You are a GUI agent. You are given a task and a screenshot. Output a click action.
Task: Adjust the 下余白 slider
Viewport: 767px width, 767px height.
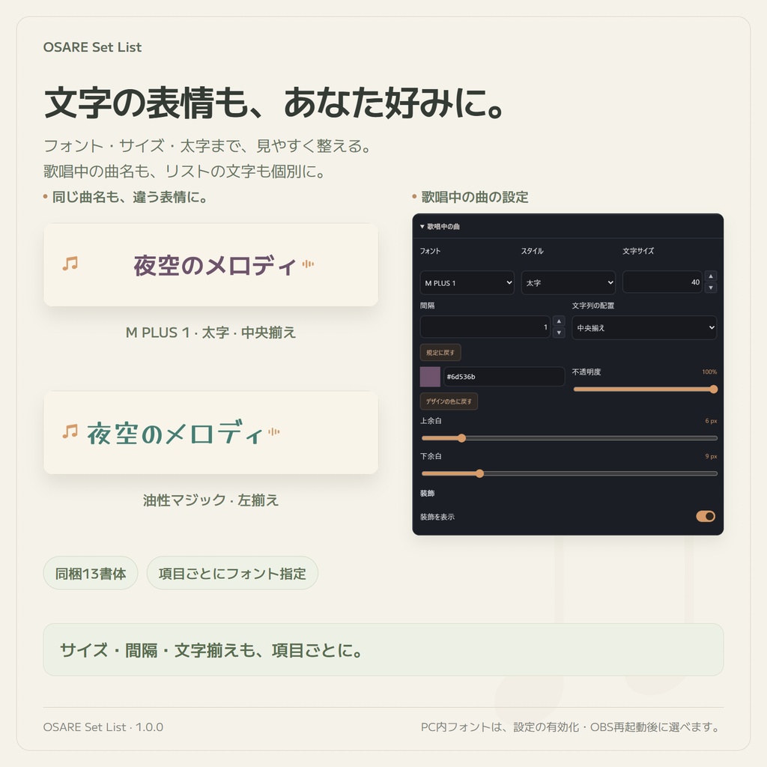click(569, 473)
